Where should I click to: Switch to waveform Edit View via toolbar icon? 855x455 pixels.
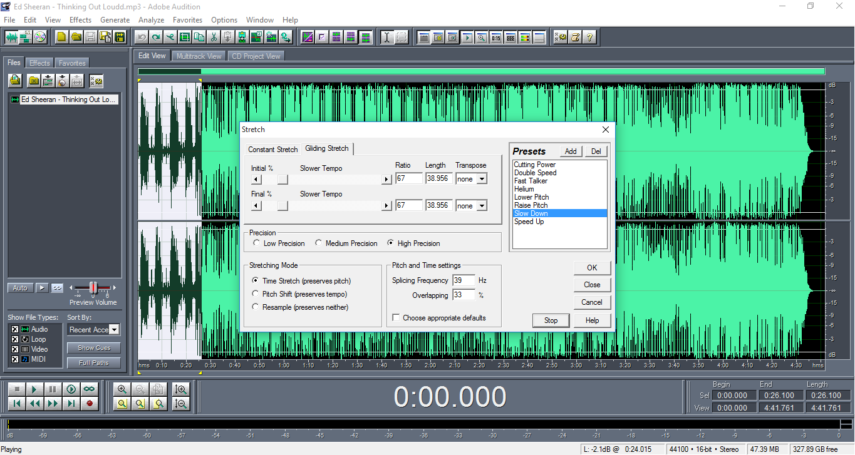pos(11,37)
